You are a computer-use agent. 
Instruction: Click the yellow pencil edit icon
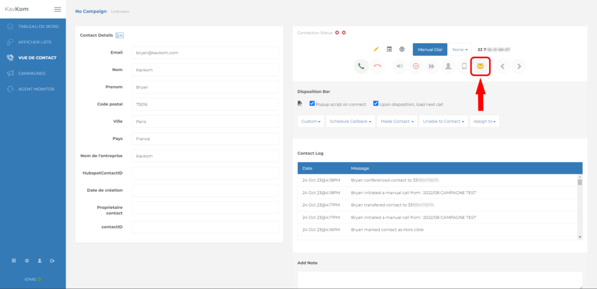tap(376, 49)
